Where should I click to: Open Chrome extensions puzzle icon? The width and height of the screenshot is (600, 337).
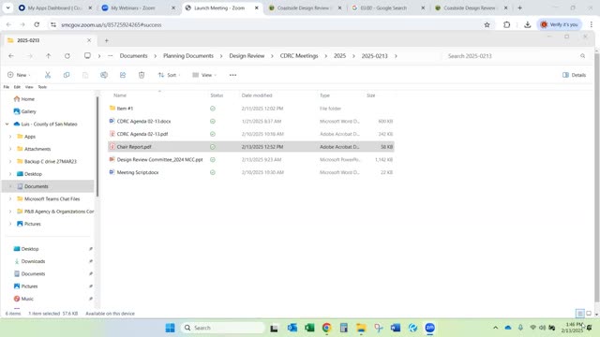[x=506, y=24]
